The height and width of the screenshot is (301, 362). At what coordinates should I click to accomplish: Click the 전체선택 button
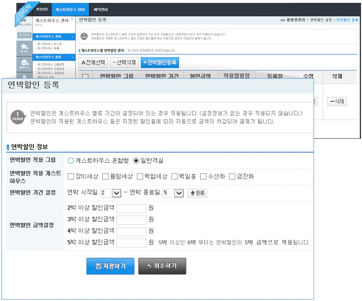[x=93, y=62]
